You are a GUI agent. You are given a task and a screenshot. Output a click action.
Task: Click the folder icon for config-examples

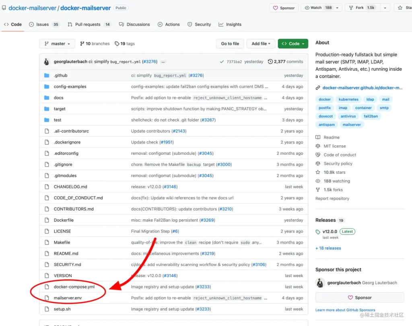coord(47,87)
